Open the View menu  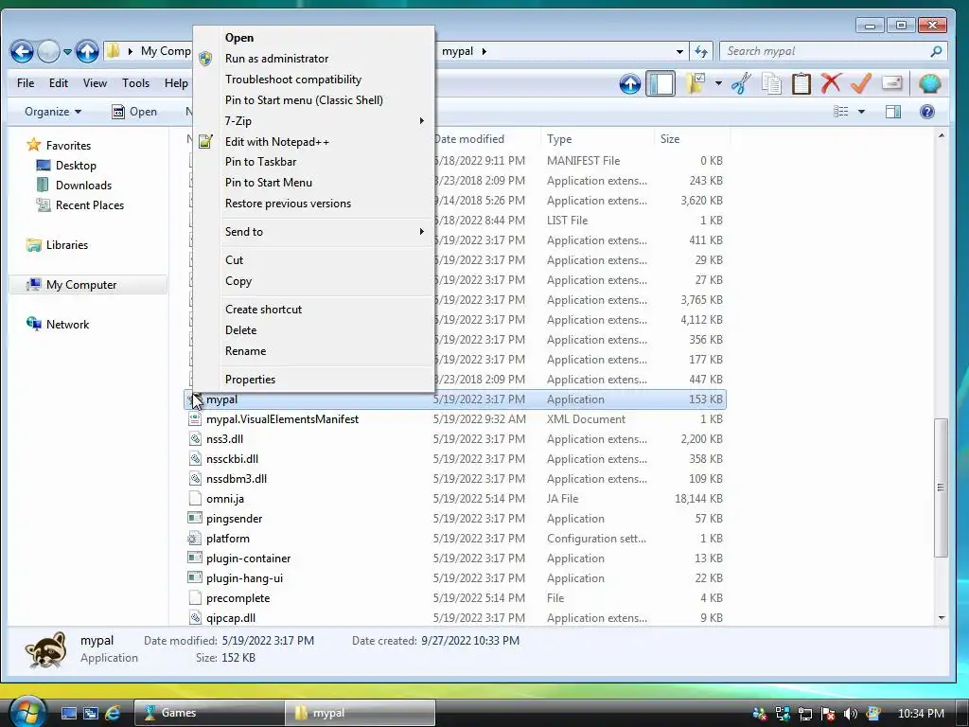95,83
